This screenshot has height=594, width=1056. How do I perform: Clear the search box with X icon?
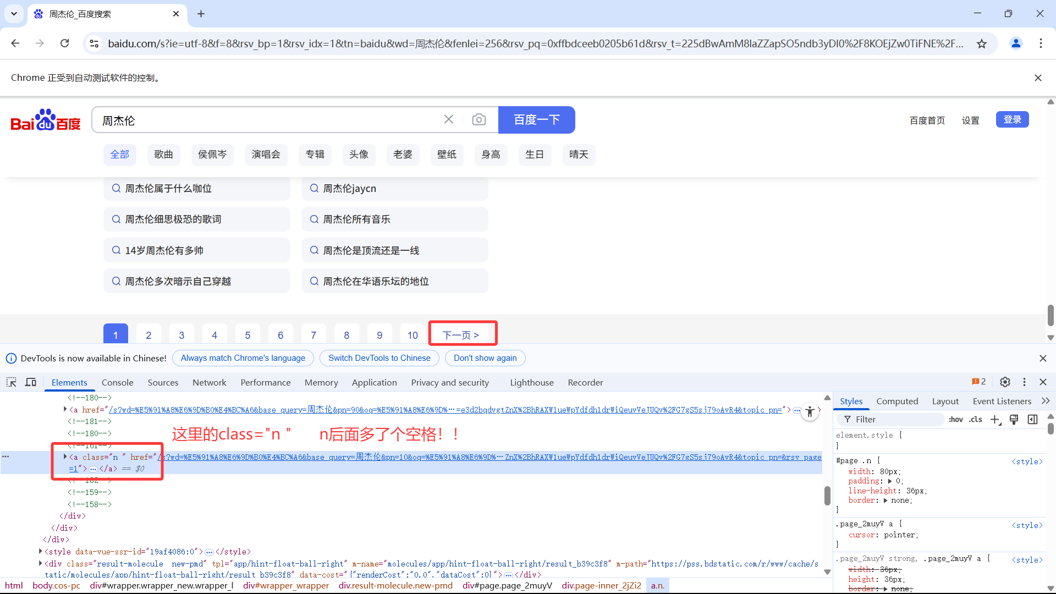pyautogui.click(x=449, y=120)
